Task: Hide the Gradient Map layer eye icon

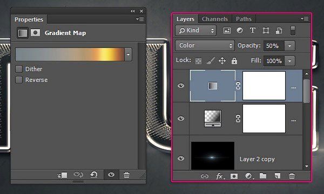Action: (x=181, y=86)
